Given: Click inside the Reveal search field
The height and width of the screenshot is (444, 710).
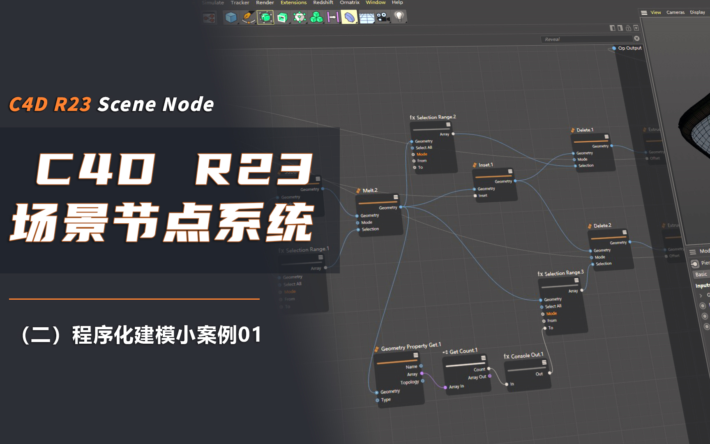Looking at the screenshot, I should click(587, 39).
